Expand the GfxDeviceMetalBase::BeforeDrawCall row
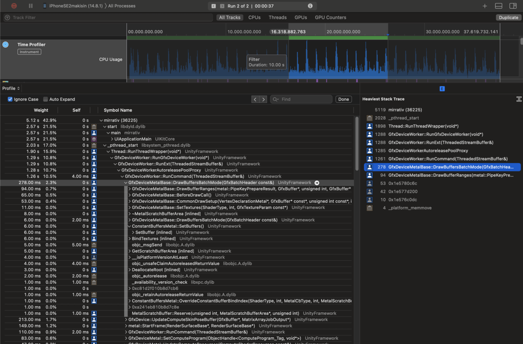 point(129,195)
